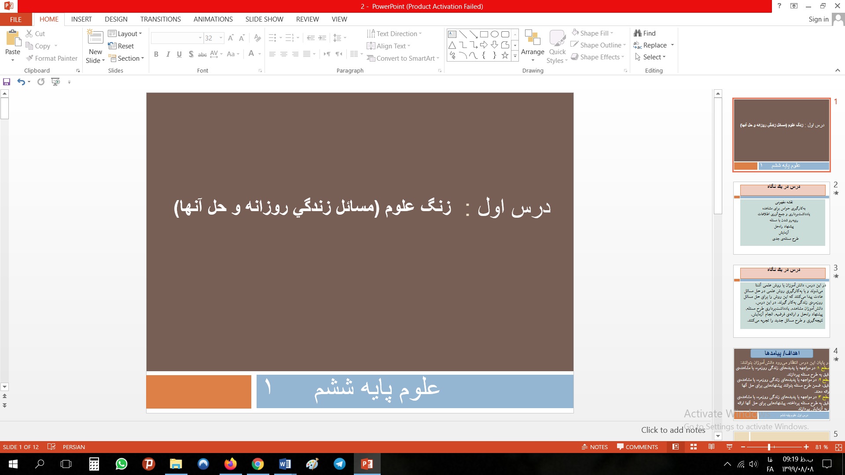Open the TRANSITIONS ribbon tab

pyautogui.click(x=160, y=19)
